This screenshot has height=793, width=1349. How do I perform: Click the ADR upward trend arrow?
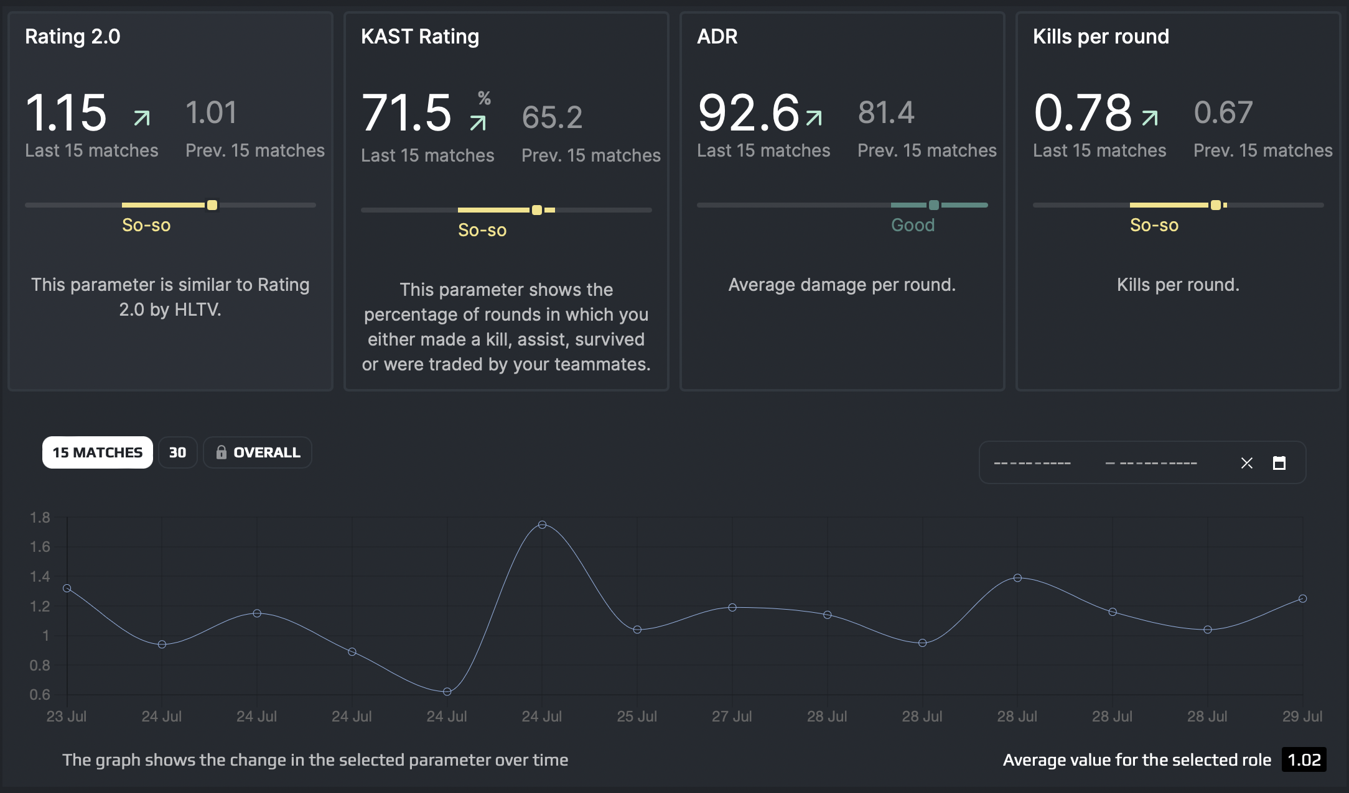[814, 117]
